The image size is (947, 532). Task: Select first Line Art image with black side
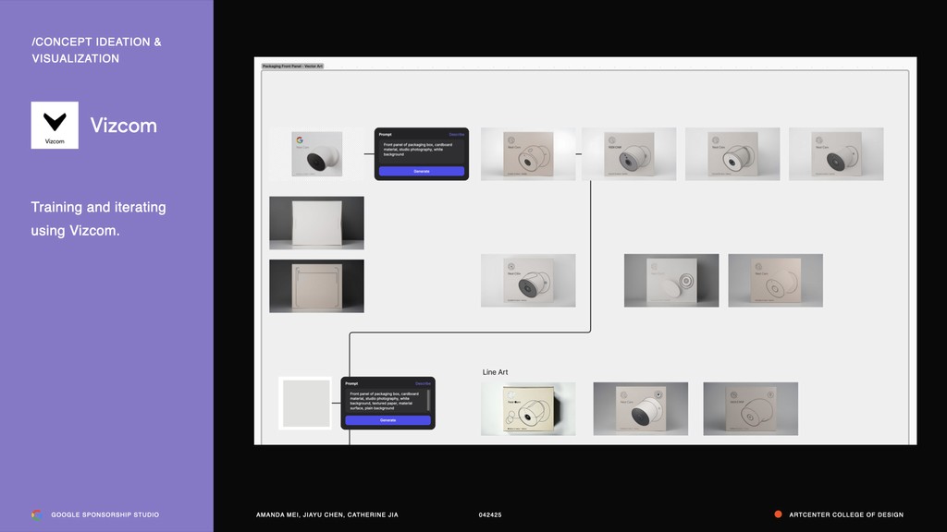point(528,408)
